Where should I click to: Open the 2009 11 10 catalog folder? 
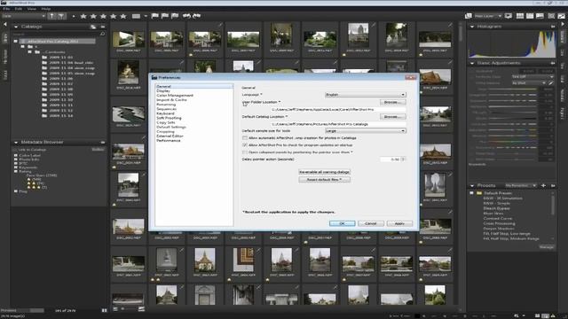tap(61, 99)
